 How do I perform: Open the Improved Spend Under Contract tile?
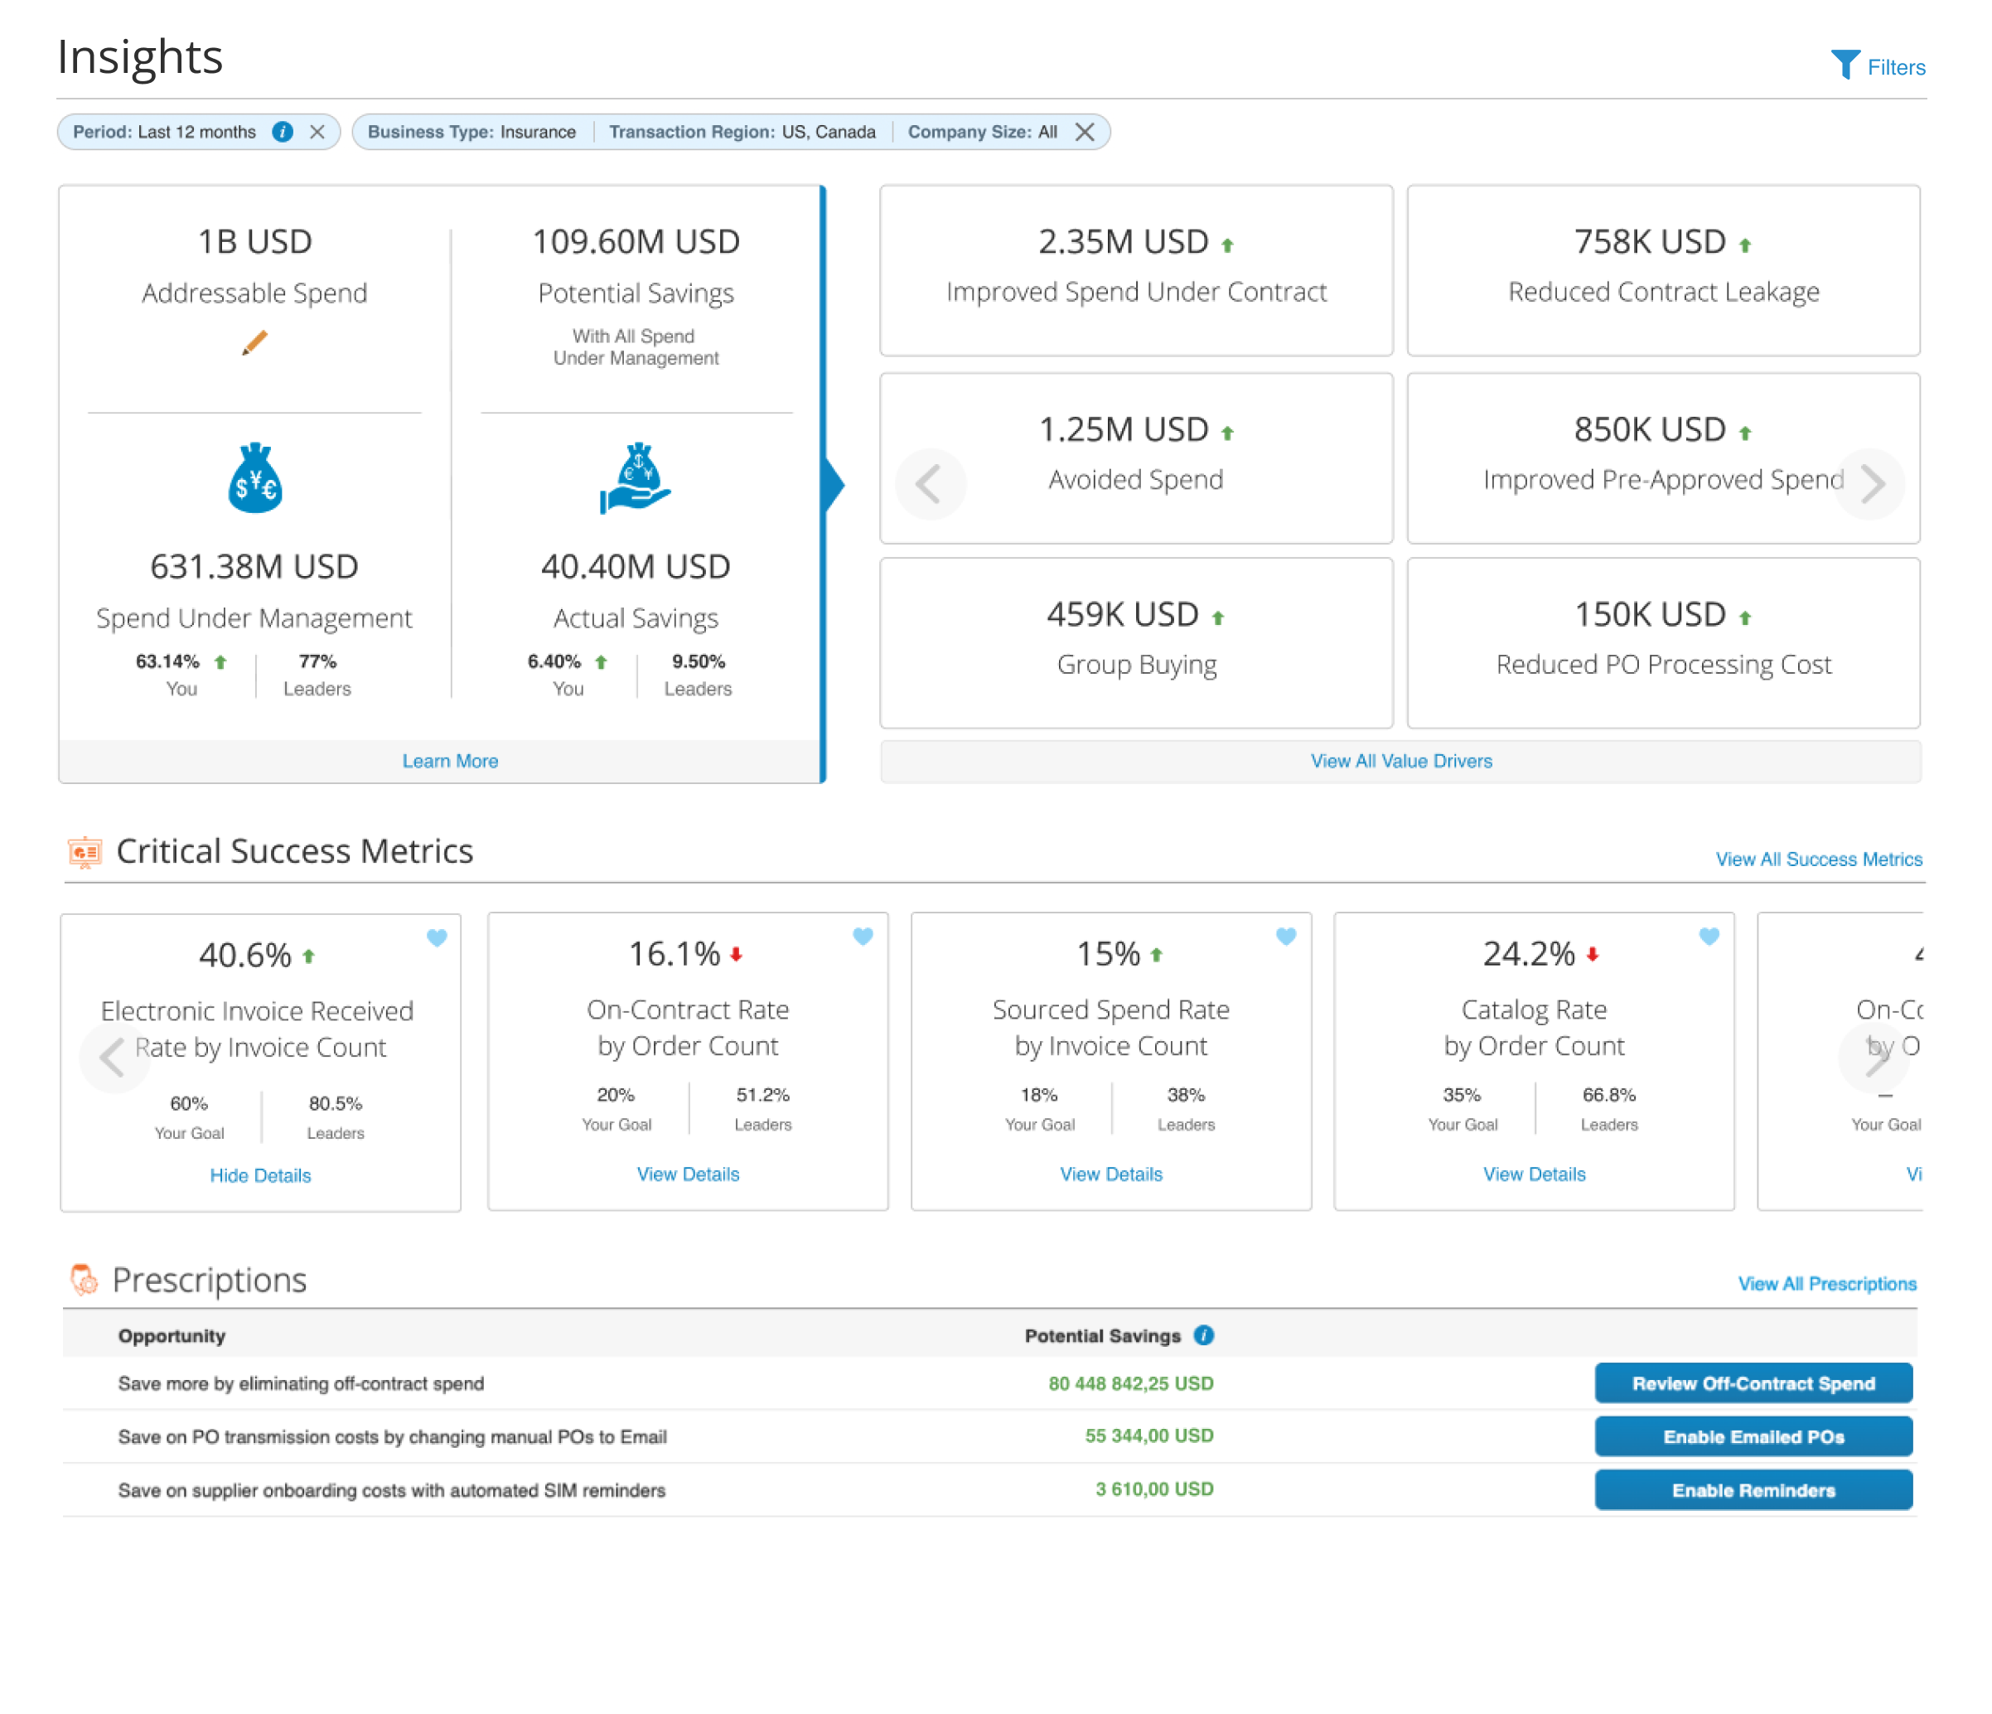tap(1135, 270)
